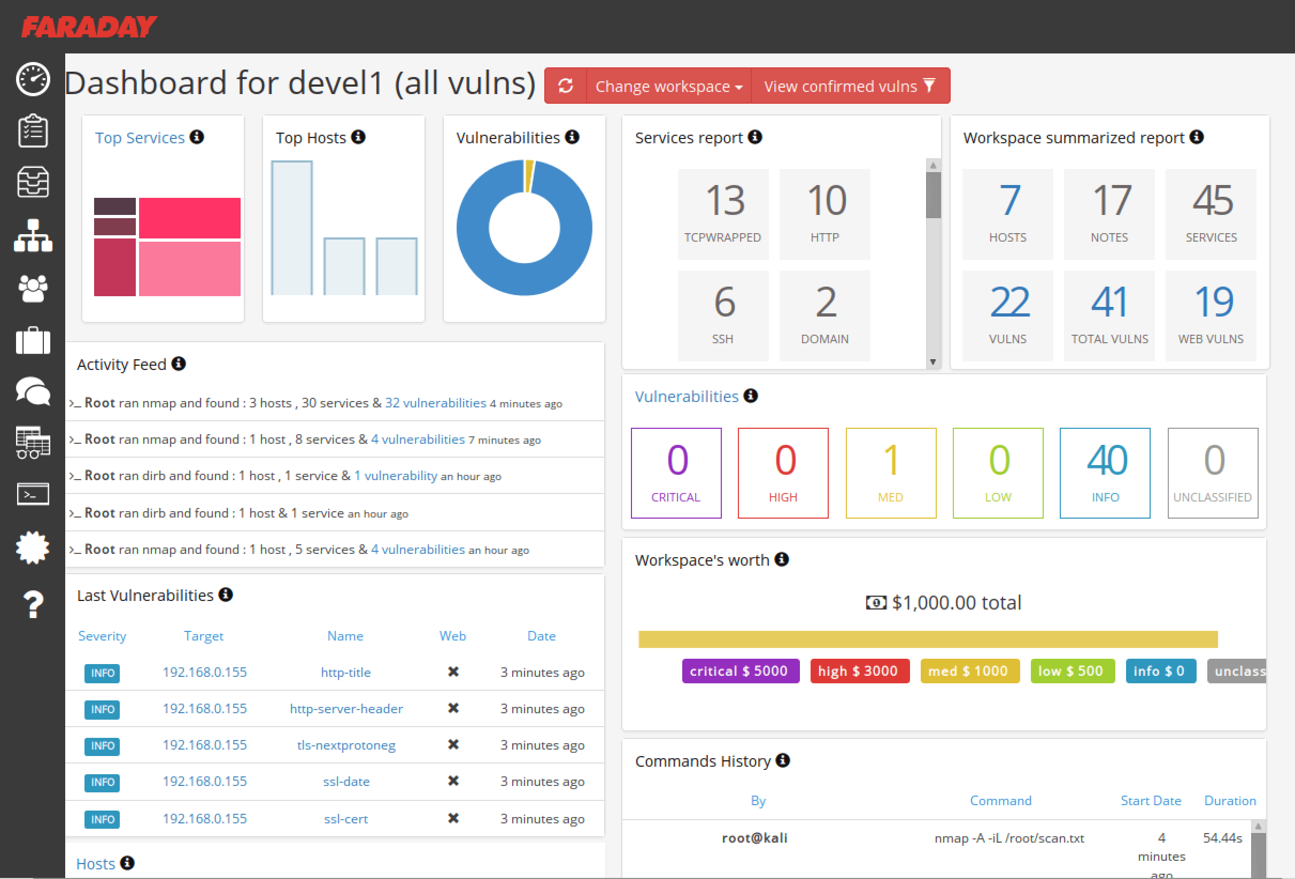The width and height of the screenshot is (1295, 879).
Task: Open the terminal console sidebar icon
Action: click(x=33, y=494)
